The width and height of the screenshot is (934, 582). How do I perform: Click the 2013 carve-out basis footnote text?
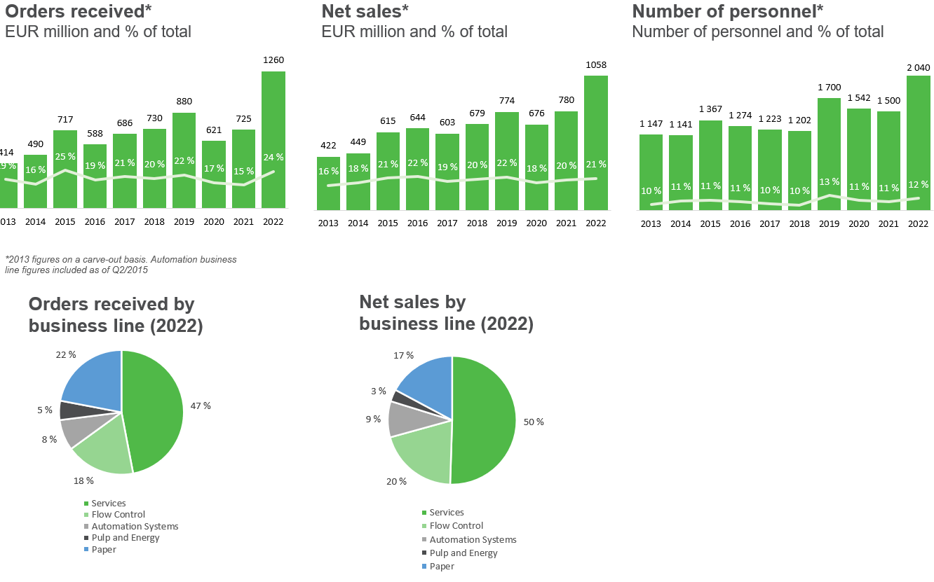point(121,265)
